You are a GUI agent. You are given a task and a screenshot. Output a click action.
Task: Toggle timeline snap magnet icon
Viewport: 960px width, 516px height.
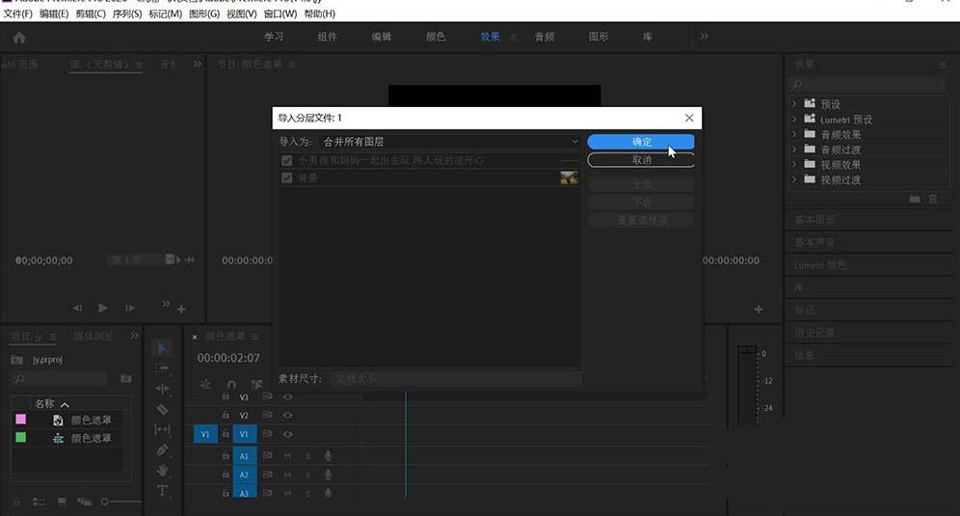pos(231,384)
